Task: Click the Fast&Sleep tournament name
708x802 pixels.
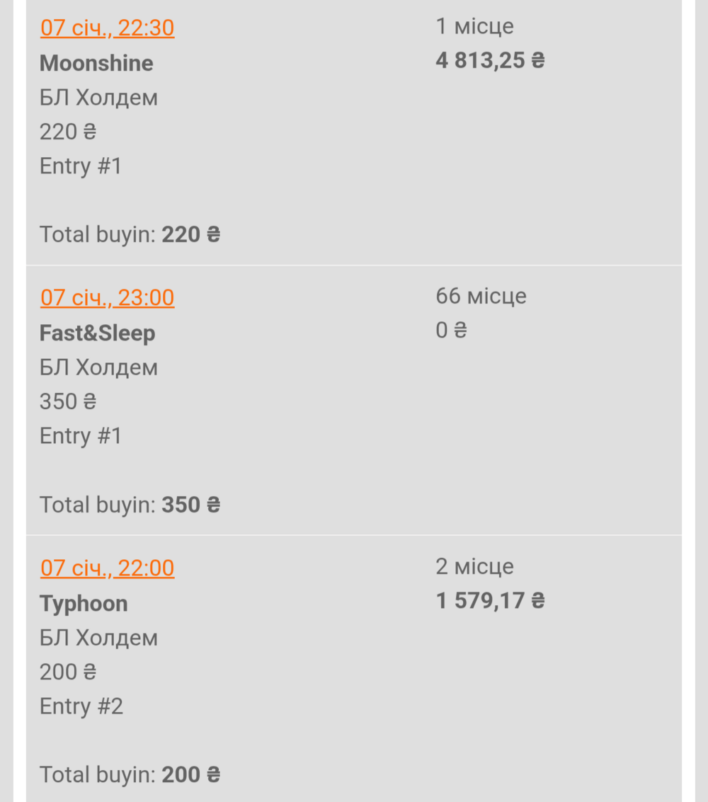Action: pos(97,333)
